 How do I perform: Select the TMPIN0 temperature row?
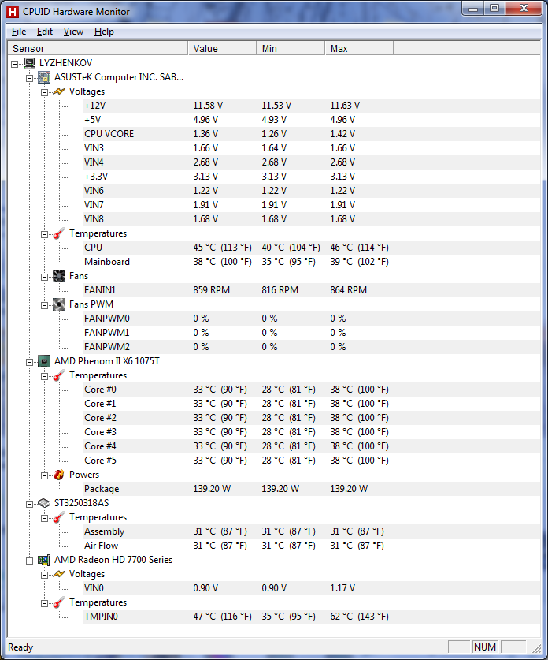pyautogui.click(x=312, y=617)
